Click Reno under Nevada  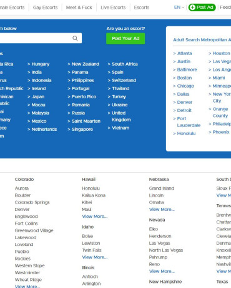tap(154, 264)
